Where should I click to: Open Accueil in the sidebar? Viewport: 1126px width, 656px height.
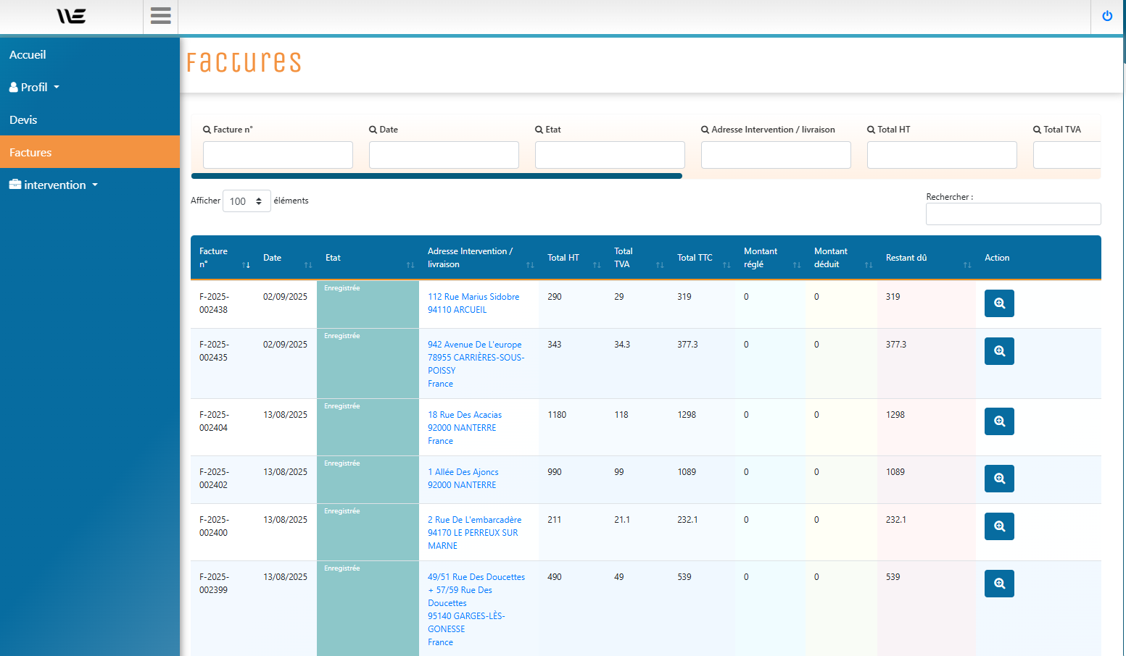[x=28, y=55]
